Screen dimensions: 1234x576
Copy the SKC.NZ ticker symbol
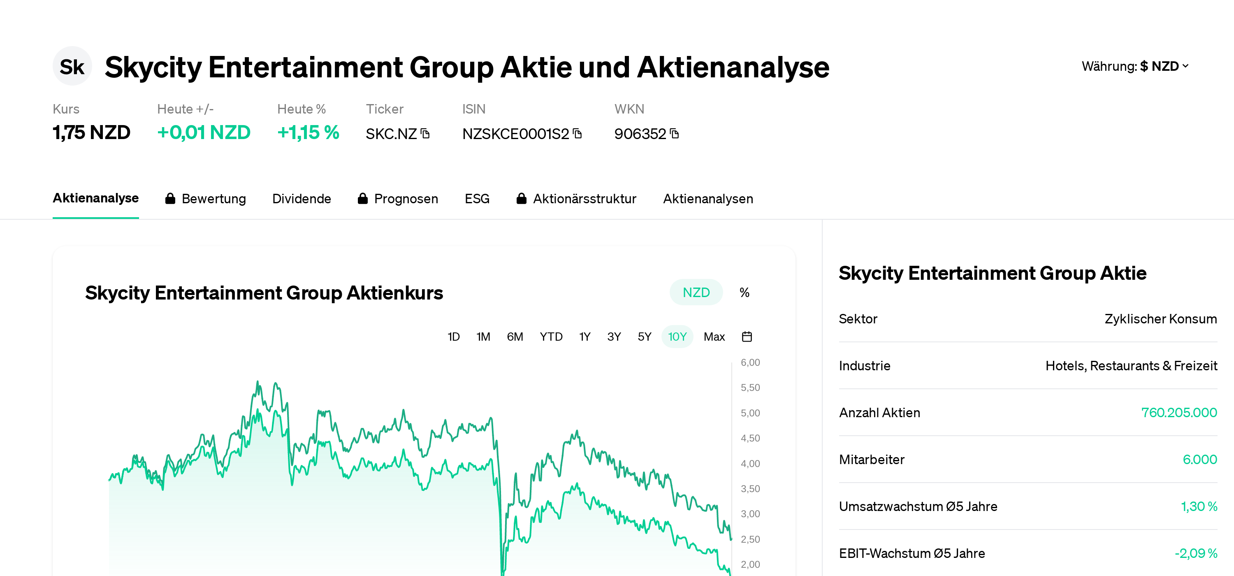(425, 134)
